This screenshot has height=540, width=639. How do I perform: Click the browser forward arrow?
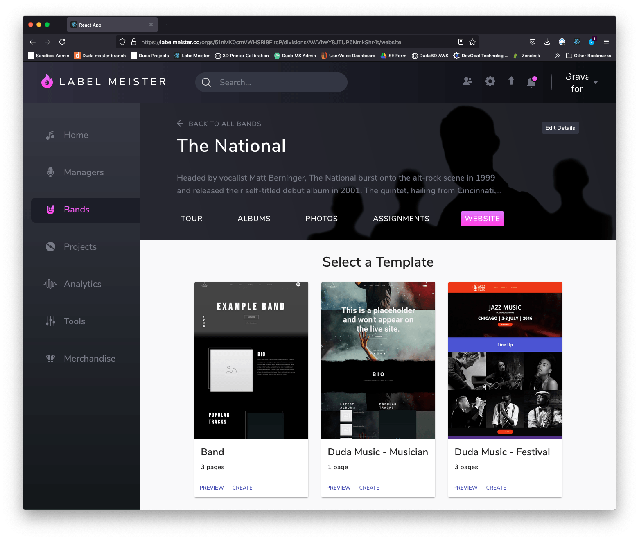click(47, 42)
